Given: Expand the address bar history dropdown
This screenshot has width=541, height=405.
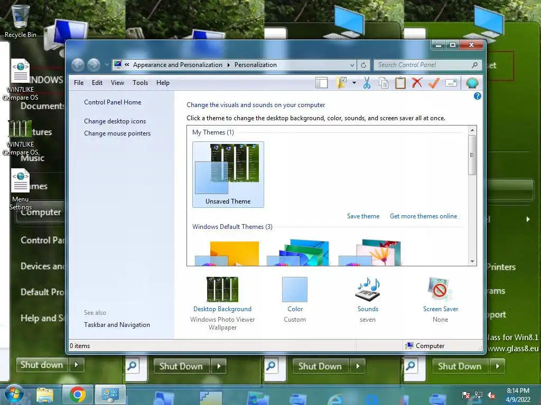Looking at the screenshot, I should point(352,65).
